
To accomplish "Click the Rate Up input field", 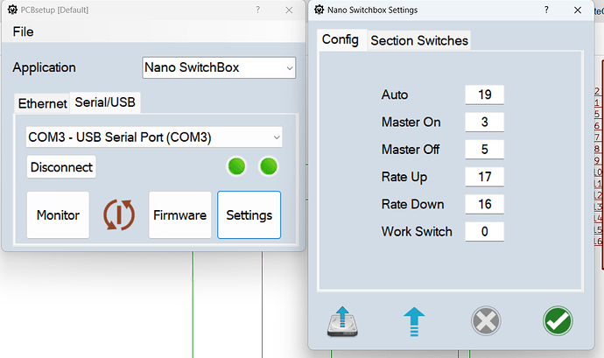I will (x=485, y=177).
